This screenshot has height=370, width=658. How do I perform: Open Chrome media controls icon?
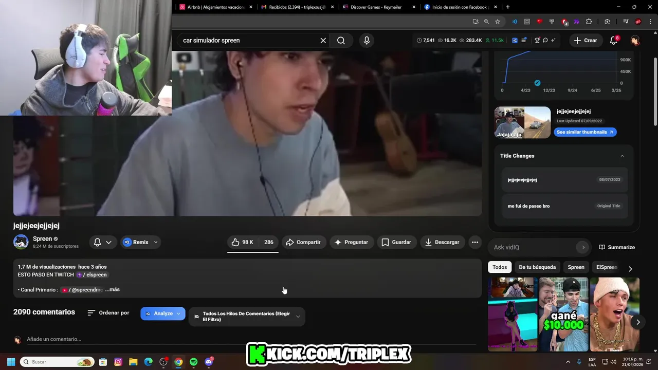coord(626,22)
